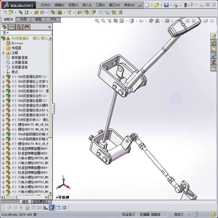Image resolution: width=218 pixels, height=218 pixels.
Task: Select the Zoom to Fit tool
Action: (97, 21)
